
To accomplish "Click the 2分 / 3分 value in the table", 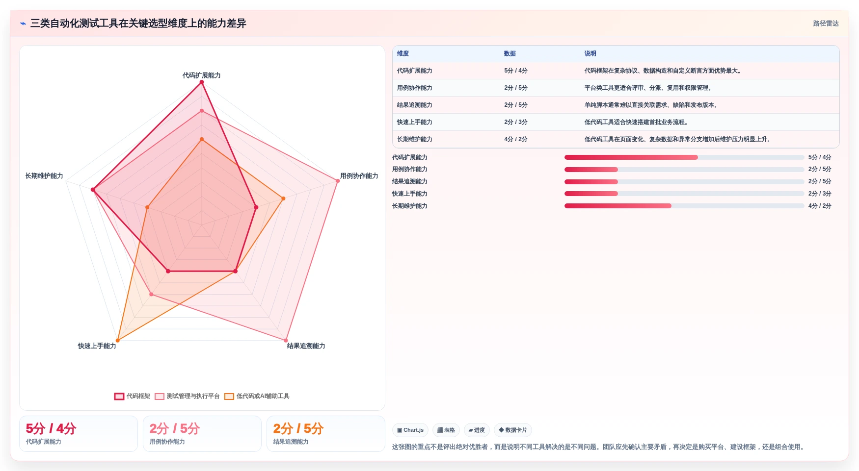I will (516, 122).
